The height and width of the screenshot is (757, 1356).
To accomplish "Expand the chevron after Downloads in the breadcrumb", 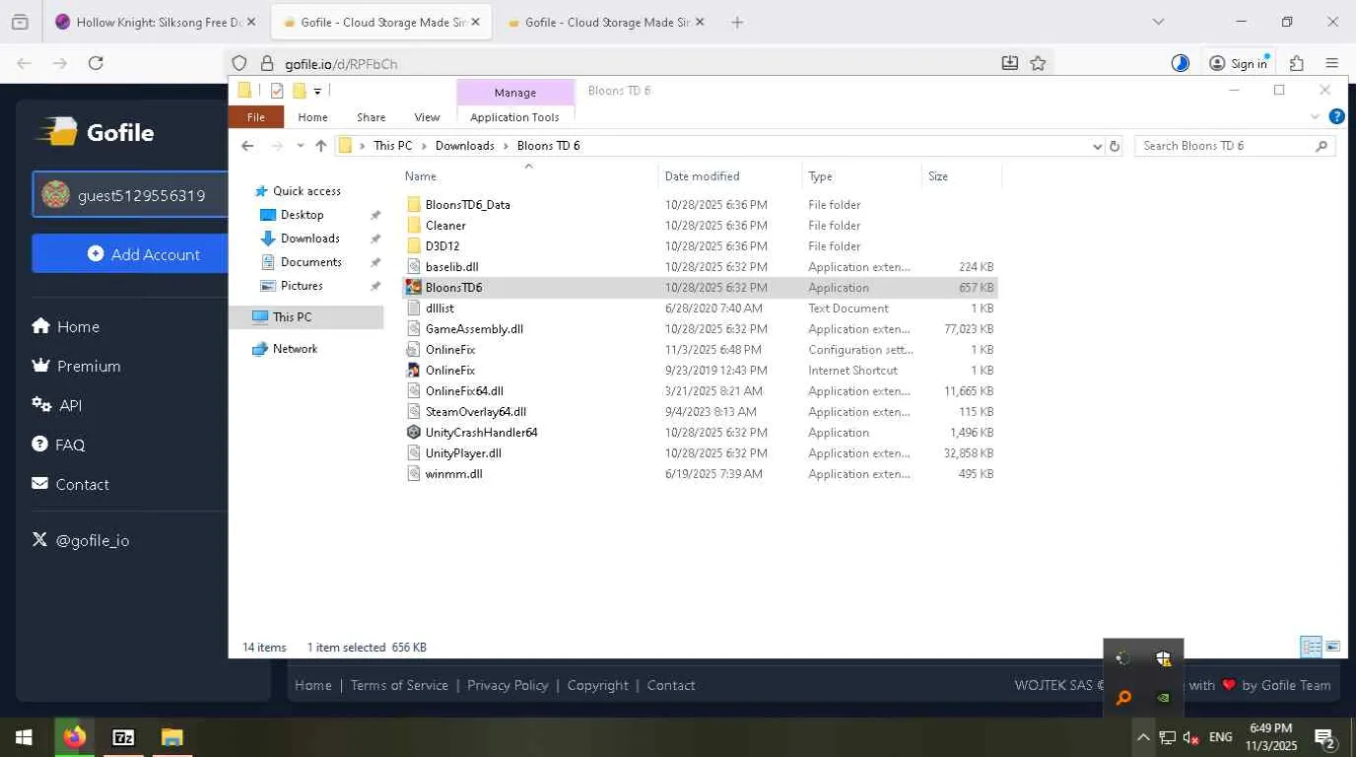I will coord(506,146).
